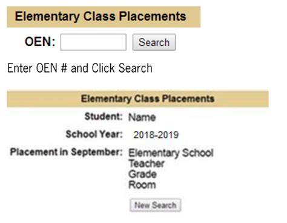
Task: Select the 2018-2019 school year value
Action: click(156, 135)
